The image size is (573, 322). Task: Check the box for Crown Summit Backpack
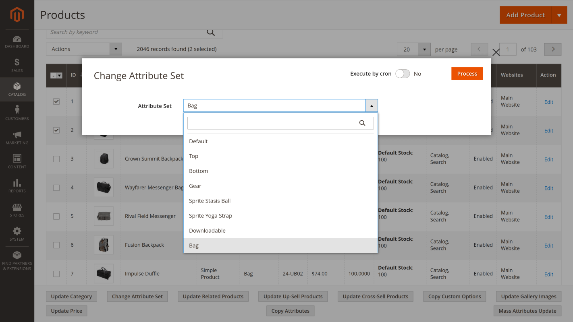[56, 159]
